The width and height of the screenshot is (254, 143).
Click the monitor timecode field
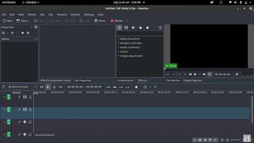click(x=222, y=74)
